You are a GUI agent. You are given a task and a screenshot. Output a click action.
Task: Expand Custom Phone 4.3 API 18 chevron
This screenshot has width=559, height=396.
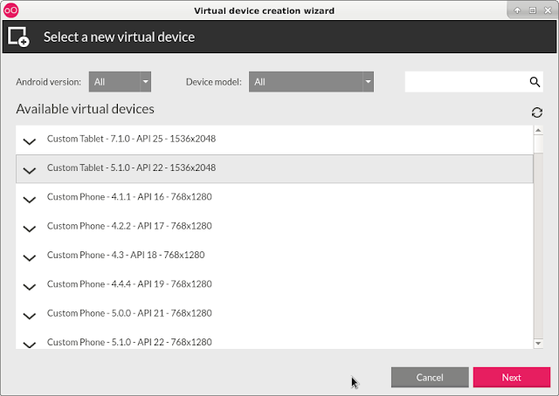click(29, 258)
